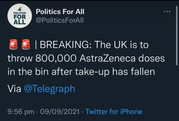Click the word bin in the tweet

[x=42, y=72]
